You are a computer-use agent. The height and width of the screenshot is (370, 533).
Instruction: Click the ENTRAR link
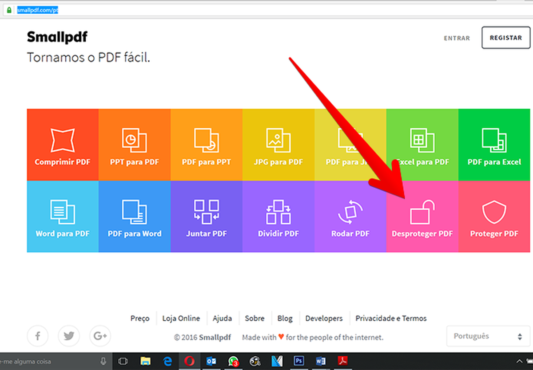[x=457, y=38]
